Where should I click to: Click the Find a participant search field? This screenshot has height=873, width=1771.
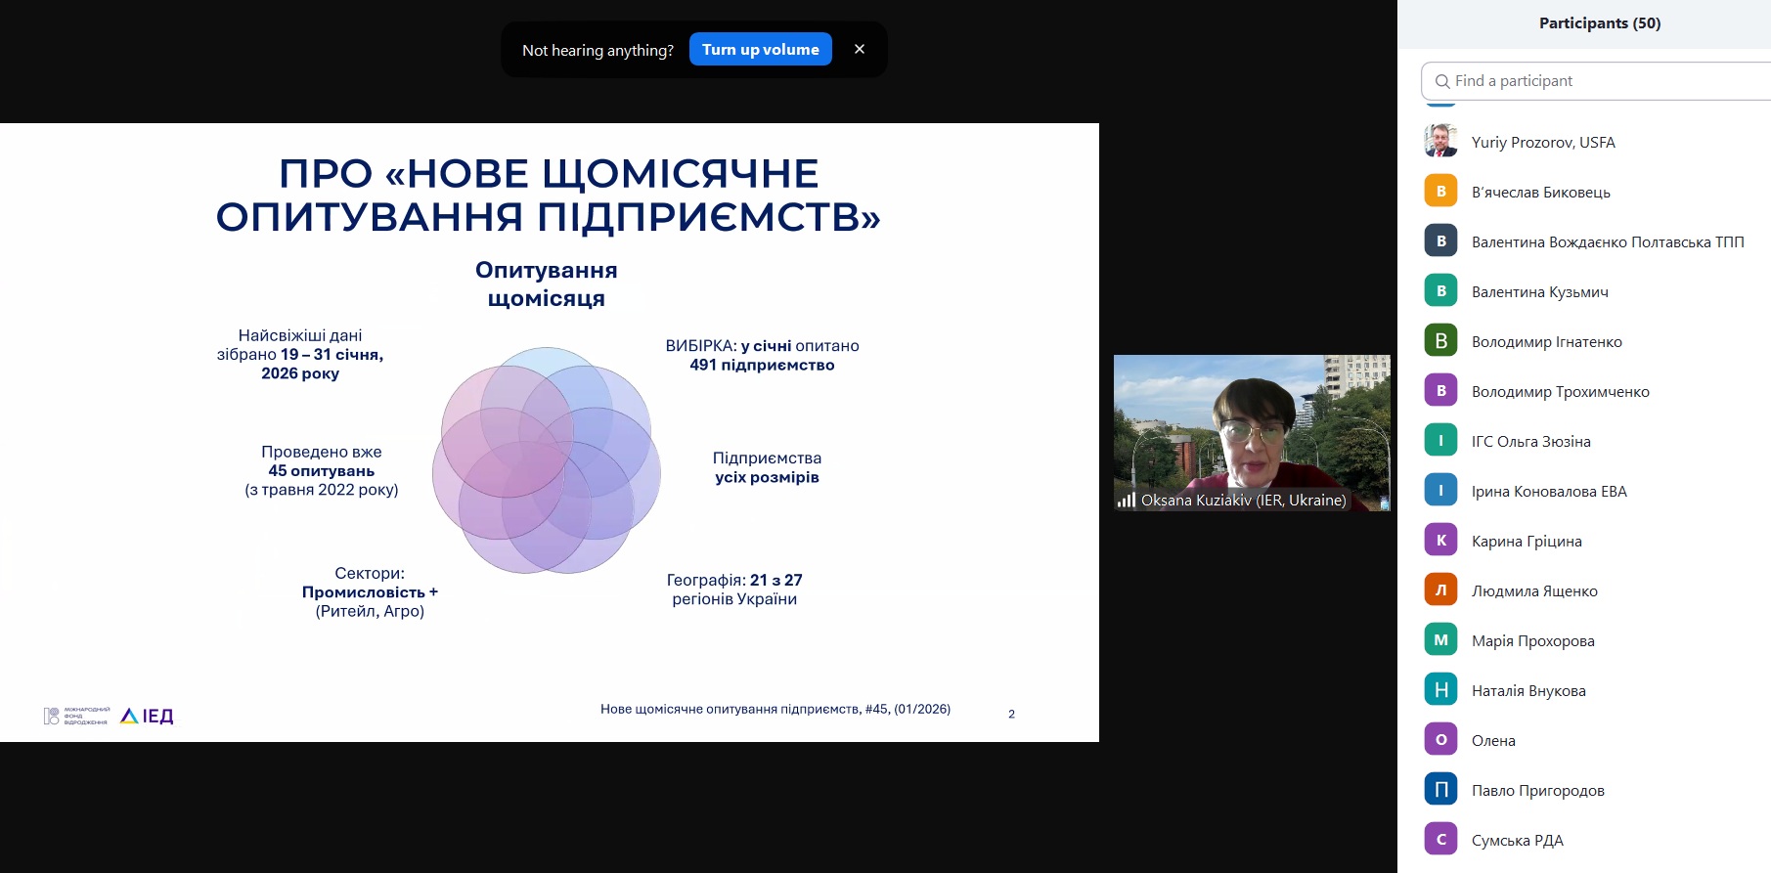click(x=1604, y=81)
